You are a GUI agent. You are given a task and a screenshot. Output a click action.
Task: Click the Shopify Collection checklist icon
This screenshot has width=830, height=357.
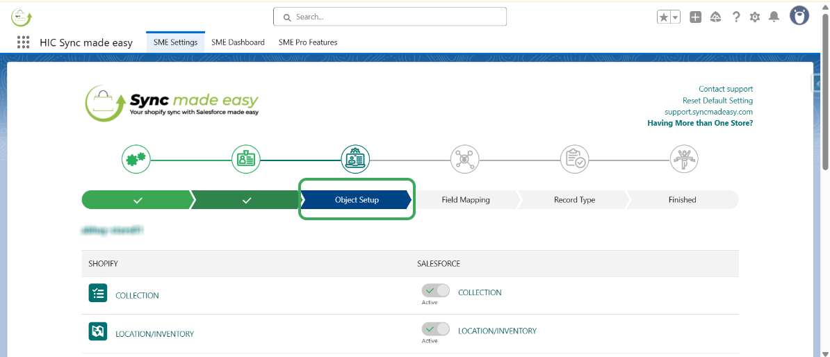pyautogui.click(x=98, y=293)
